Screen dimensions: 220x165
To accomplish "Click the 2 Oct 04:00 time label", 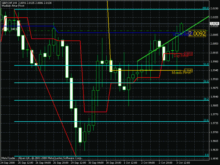I will coord(148,163).
